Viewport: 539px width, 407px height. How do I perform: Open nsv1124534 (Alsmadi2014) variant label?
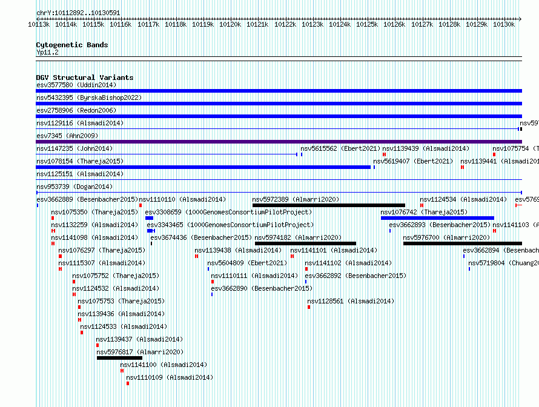tap(463, 199)
